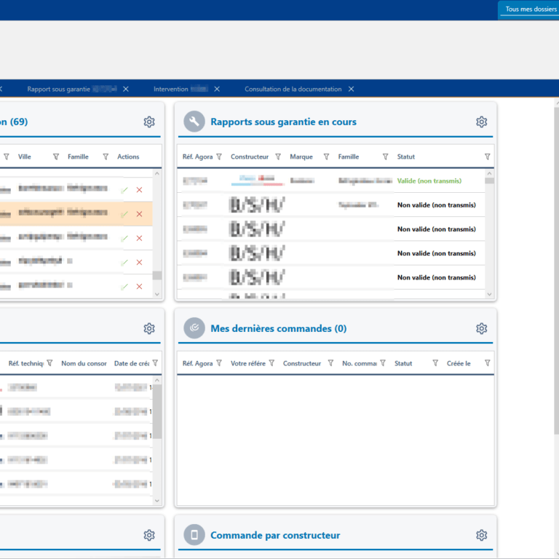Close the Consultation de la documentation tab
Viewport: 559px width, 559px height.
tap(351, 89)
